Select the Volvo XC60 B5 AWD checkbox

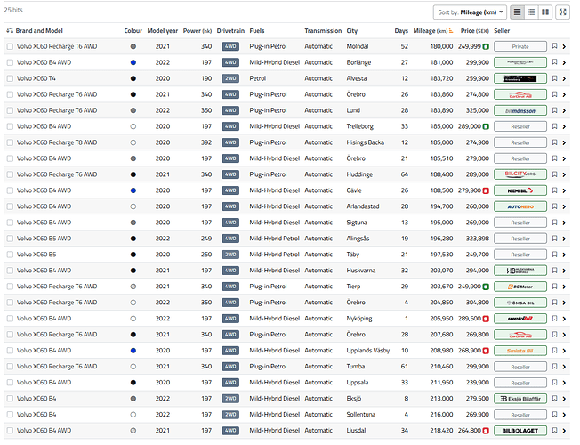click(x=10, y=239)
